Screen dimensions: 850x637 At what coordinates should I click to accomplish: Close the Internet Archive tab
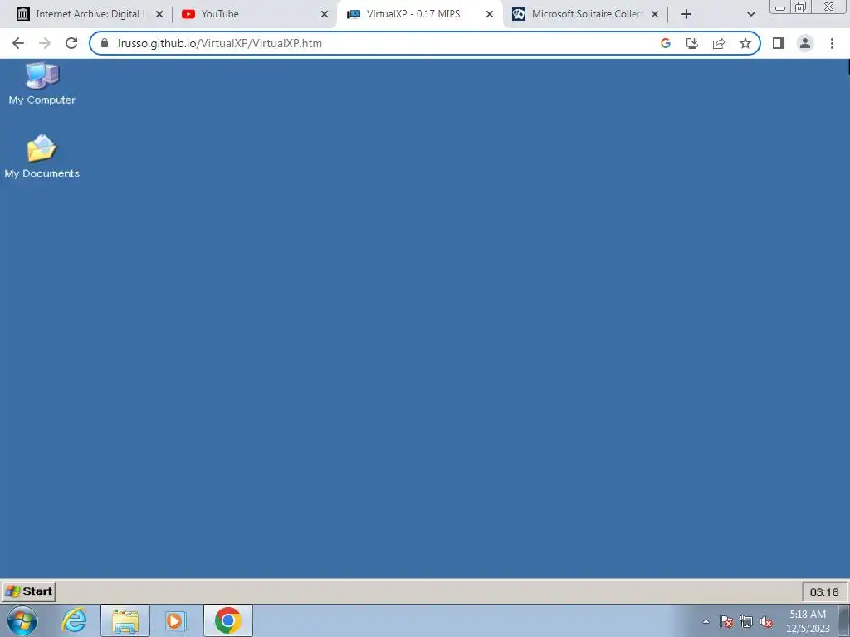click(159, 15)
